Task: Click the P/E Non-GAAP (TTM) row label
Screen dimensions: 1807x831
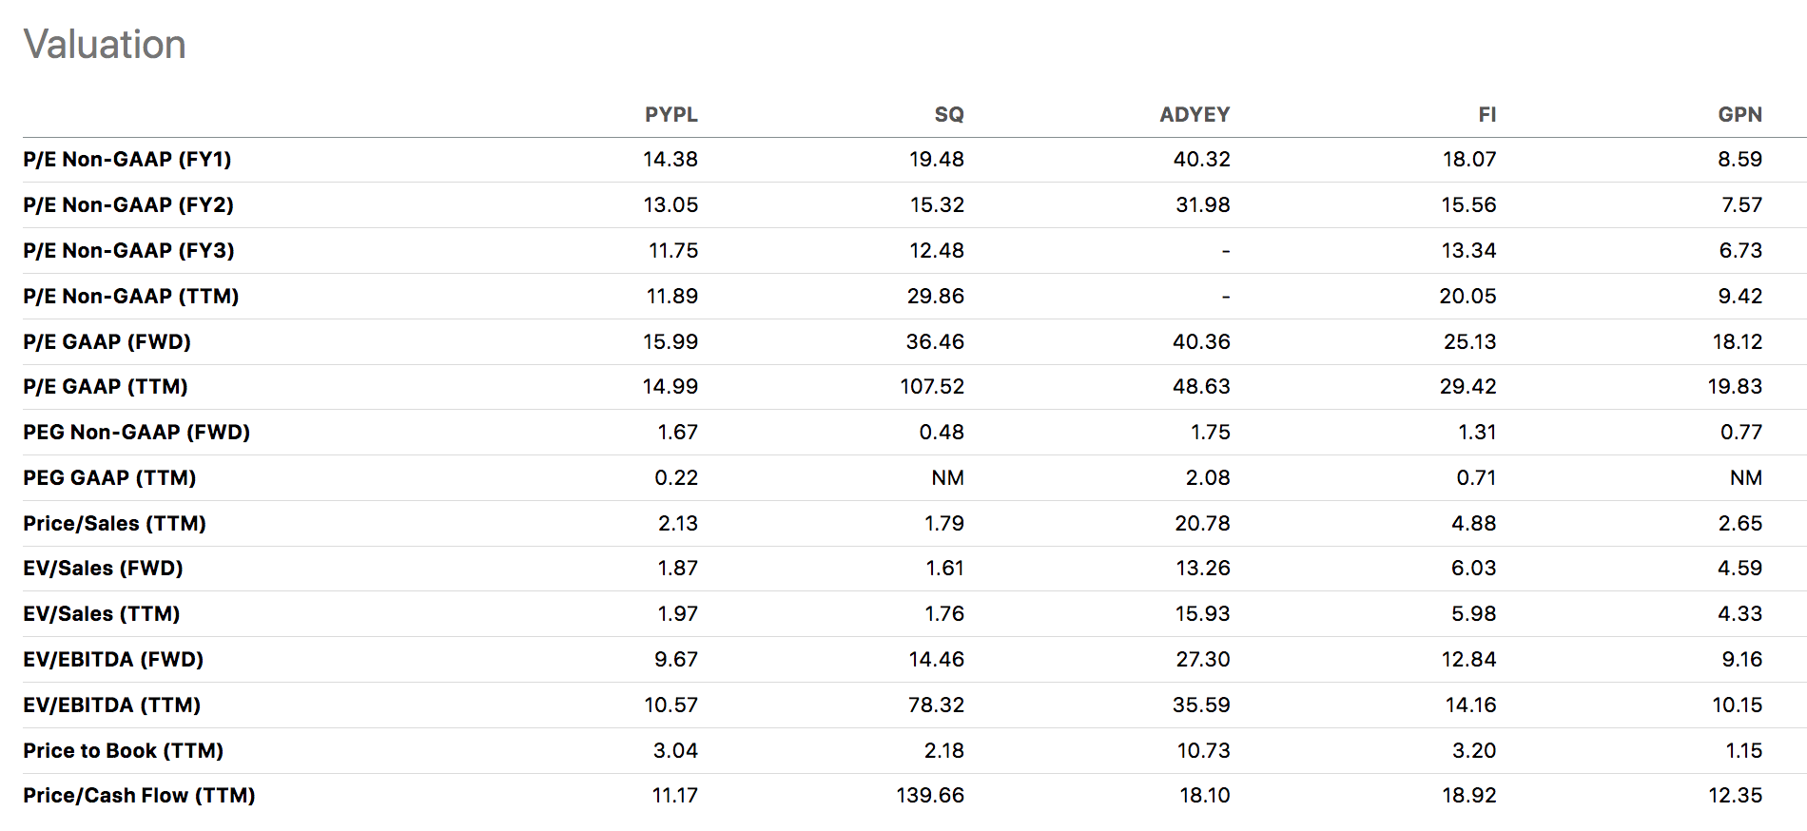Action: point(131,297)
